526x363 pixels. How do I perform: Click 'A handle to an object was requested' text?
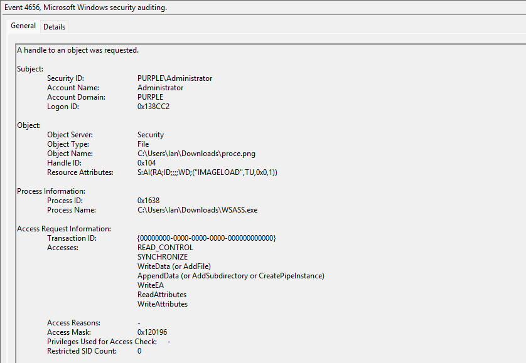coord(77,50)
